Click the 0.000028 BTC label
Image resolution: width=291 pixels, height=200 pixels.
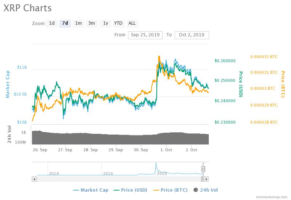point(264,122)
